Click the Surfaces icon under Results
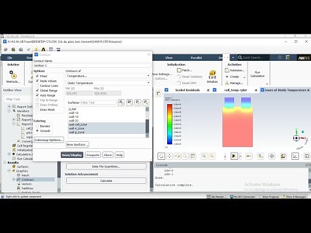The image size is (311, 233). pyautogui.click(x=14, y=166)
